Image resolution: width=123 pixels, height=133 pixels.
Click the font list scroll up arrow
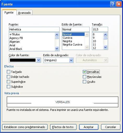pyautogui.click(x=57, y=35)
